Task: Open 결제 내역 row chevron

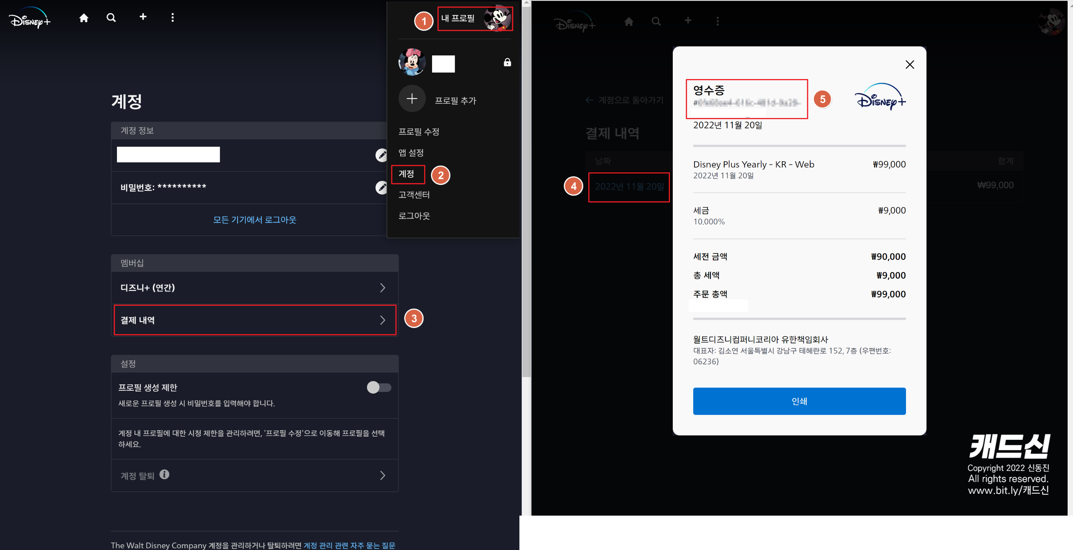Action: (382, 320)
